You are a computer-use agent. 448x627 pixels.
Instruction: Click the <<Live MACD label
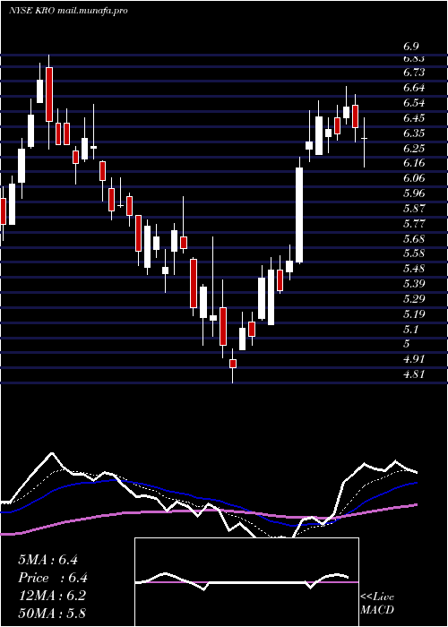coord(377,604)
